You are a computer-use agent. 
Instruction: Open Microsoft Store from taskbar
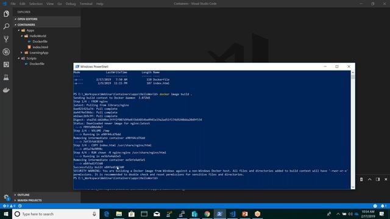132,214
